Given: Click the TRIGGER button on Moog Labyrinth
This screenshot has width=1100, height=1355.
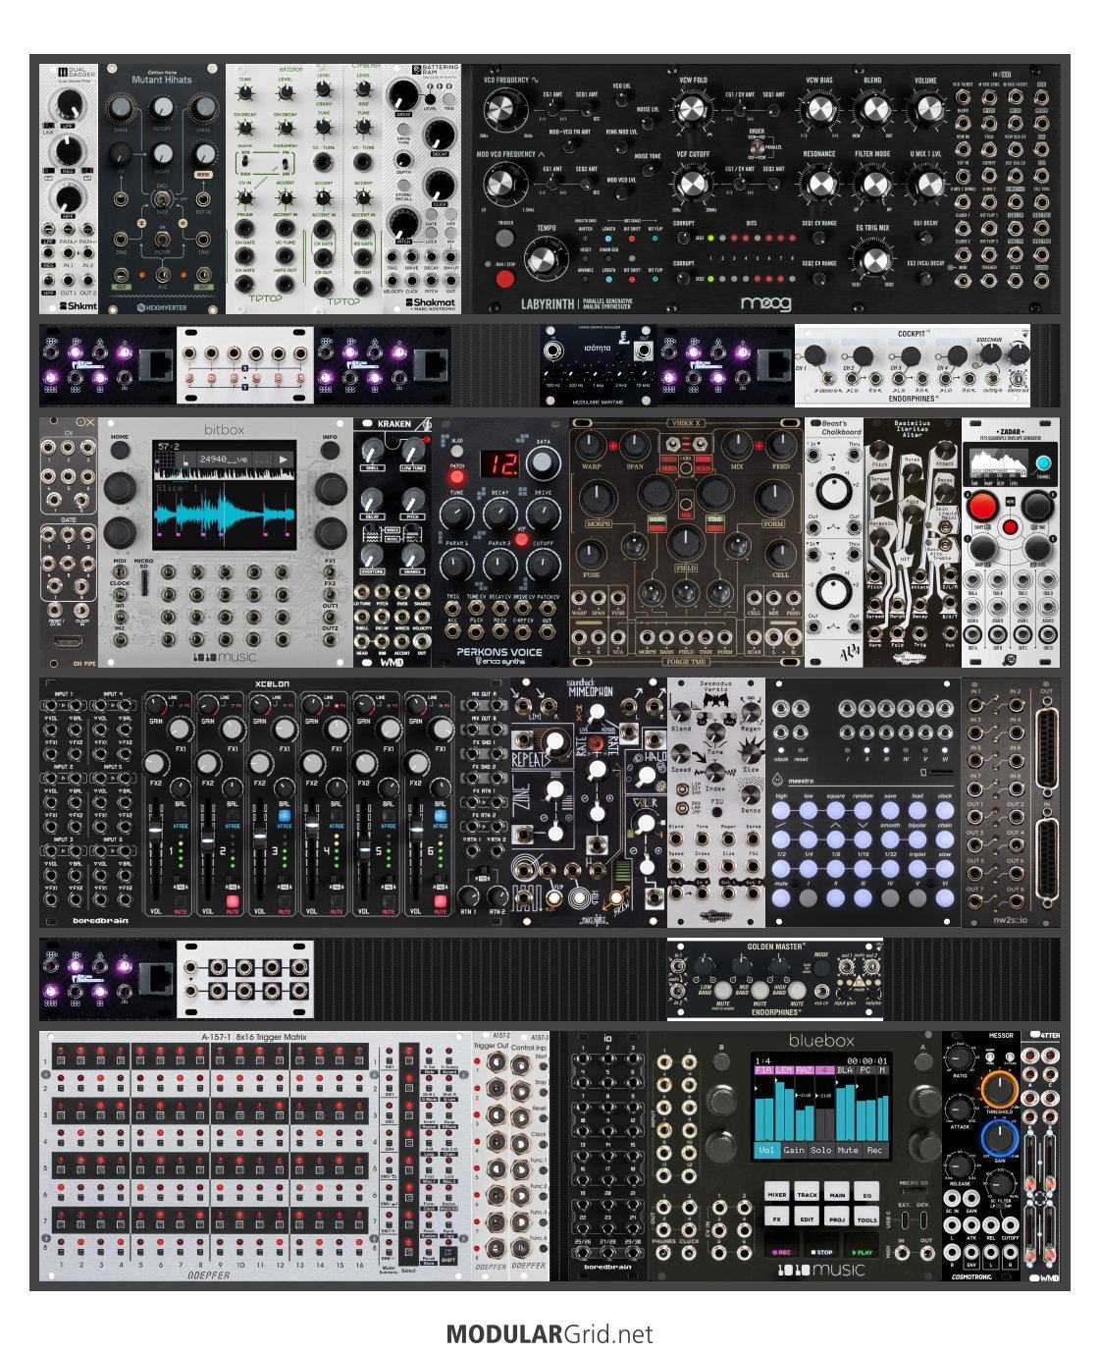Looking at the screenshot, I should (504, 239).
